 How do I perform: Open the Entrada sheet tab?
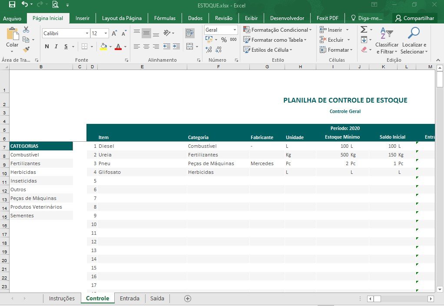[129, 298]
